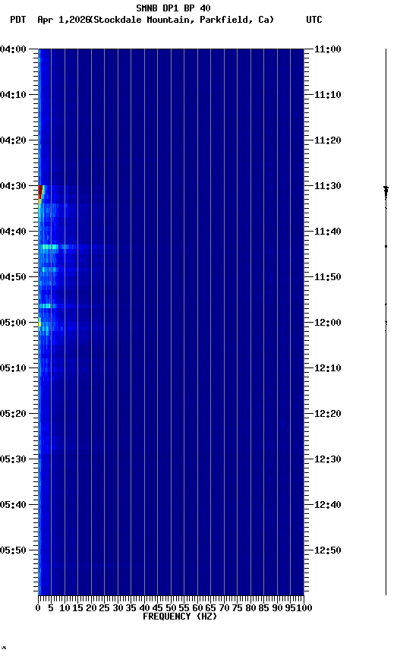Click the 05:30 PDT time label
This screenshot has height=656, width=419.
(x=13, y=459)
